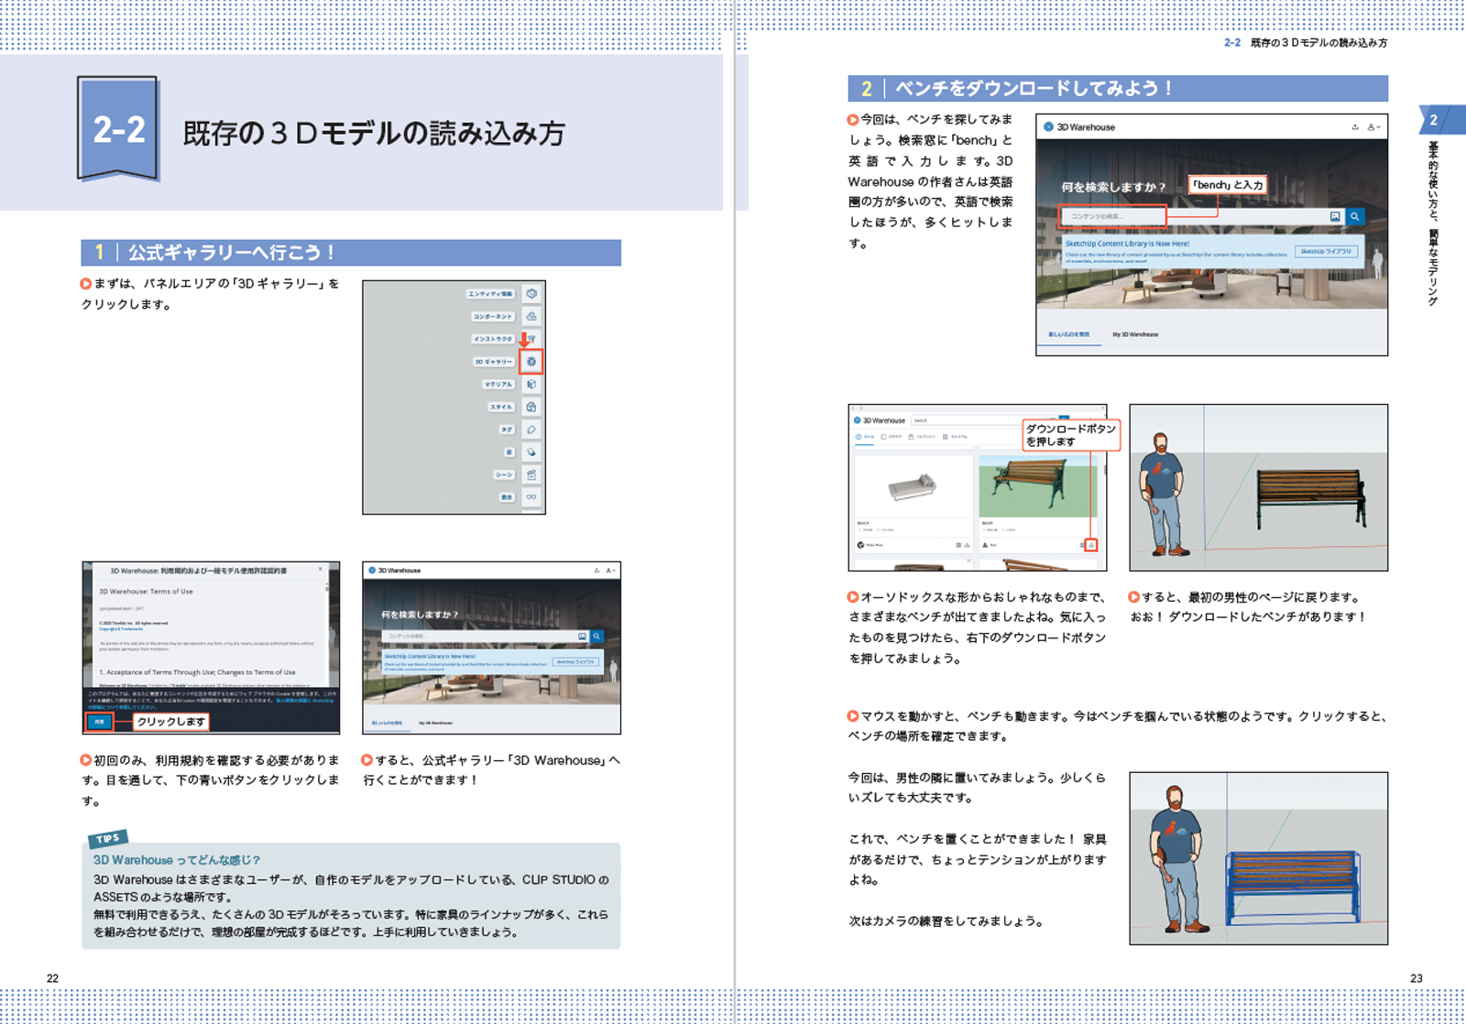Open the シーン panel icon
Viewport: 1466px width, 1024px height.
click(x=531, y=474)
